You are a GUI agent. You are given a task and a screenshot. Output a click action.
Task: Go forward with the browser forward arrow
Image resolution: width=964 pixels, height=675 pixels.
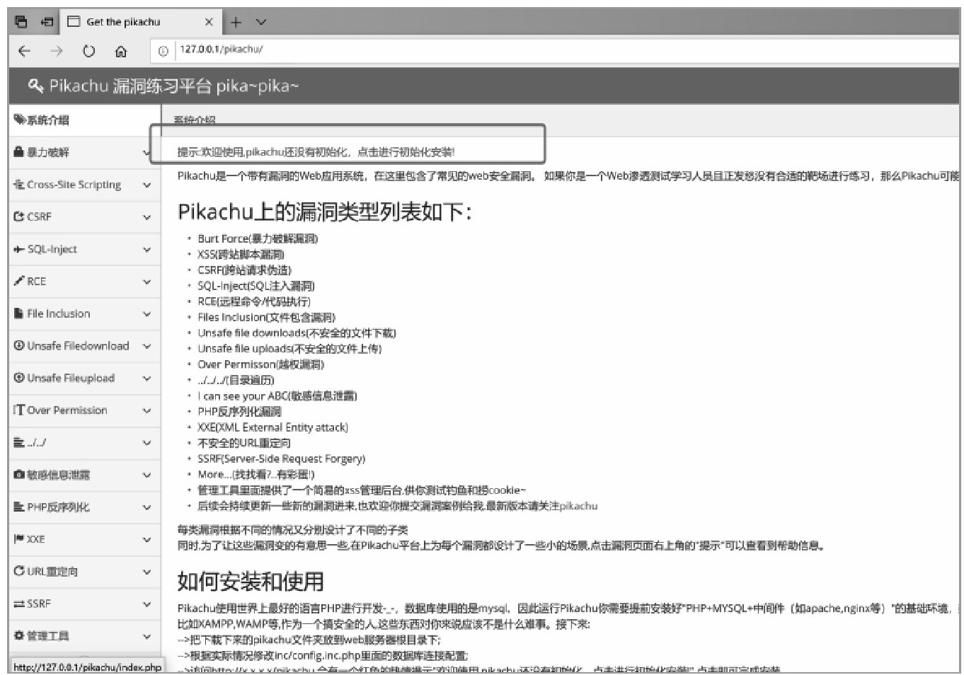coord(57,51)
